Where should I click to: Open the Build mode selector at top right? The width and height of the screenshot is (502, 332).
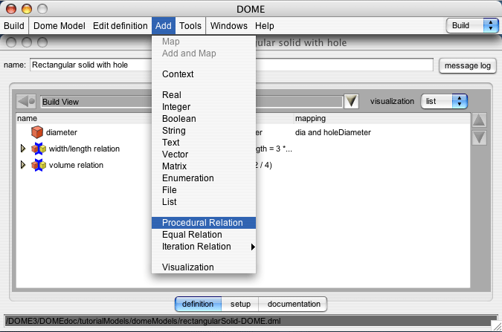click(472, 25)
